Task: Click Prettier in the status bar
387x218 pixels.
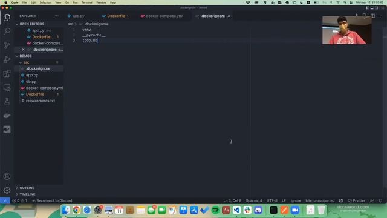Action: (x=357, y=200)
